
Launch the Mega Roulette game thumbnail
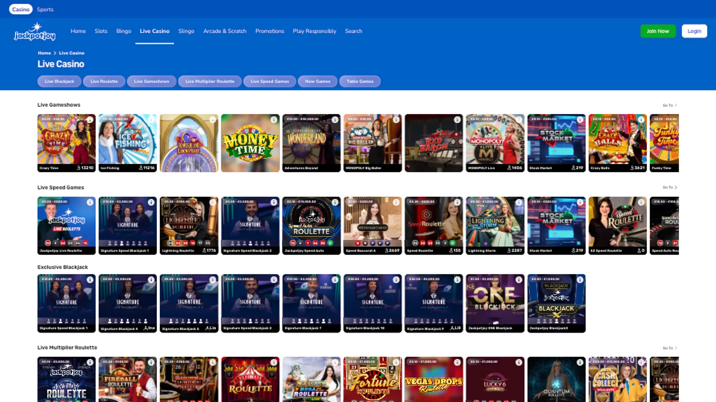(x=311, y=380)
